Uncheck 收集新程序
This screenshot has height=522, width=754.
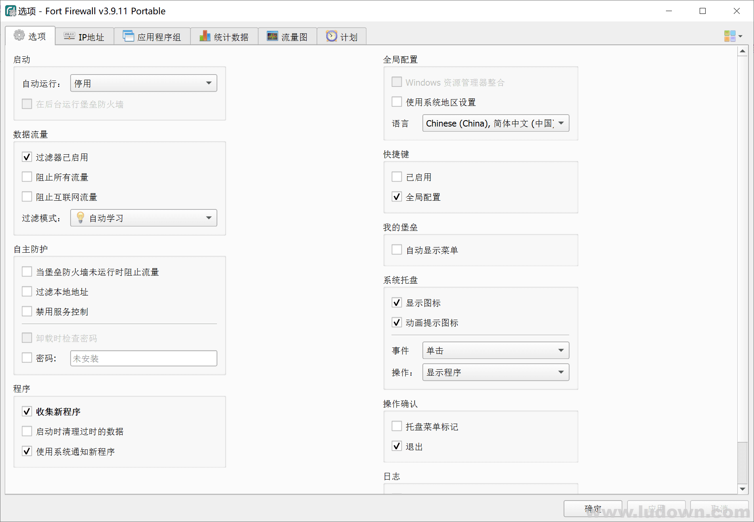(27, 411)
